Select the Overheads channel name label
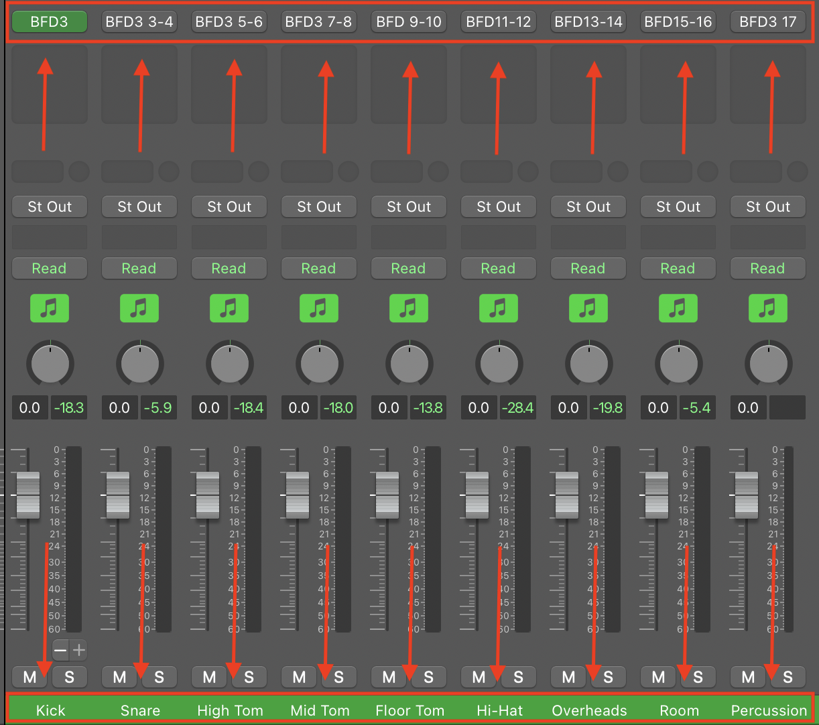Screen dimensions: 819x725 (589, 710)
